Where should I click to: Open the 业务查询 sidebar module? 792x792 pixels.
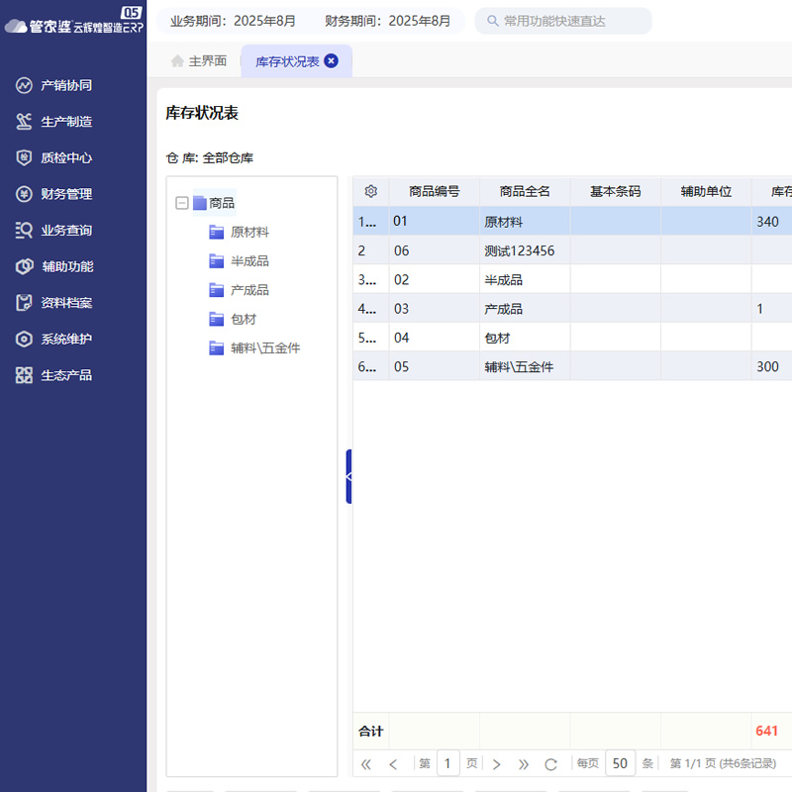coord(53,231)
